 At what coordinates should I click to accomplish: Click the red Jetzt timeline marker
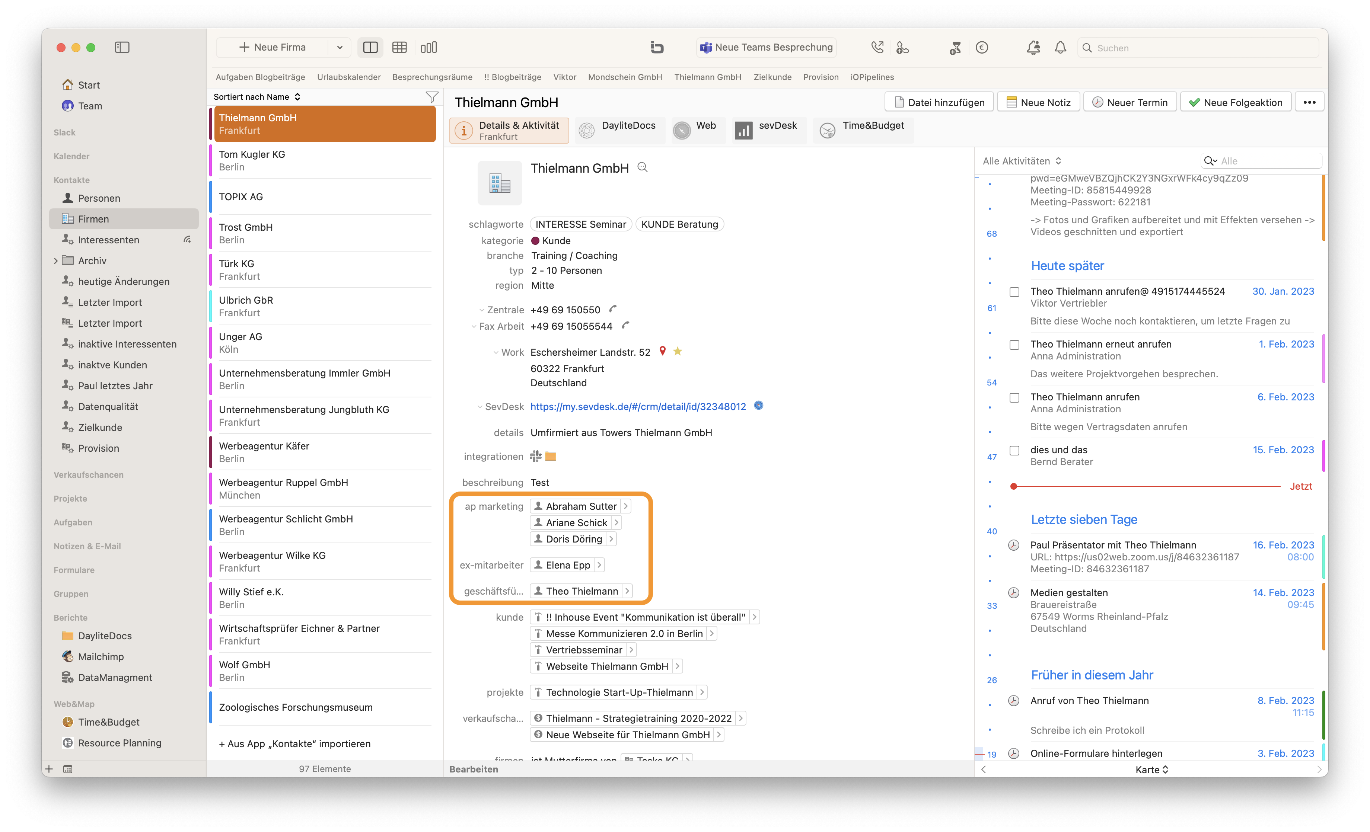[1013, 486]
